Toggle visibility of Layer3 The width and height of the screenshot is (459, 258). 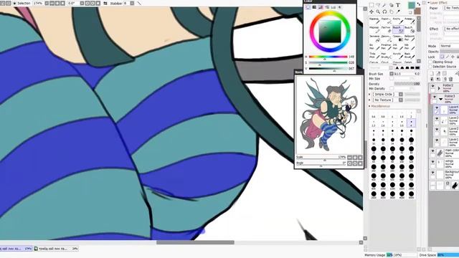click(437, 119)
